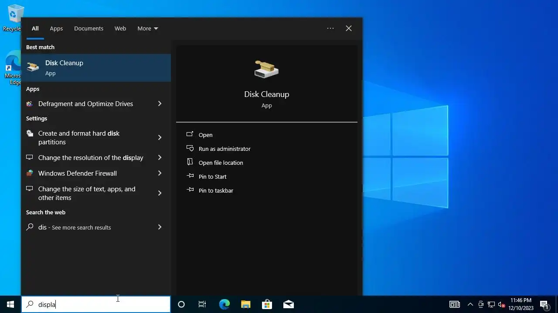Open the search options ellipsis menu
This screenshot has height=313, width=558.
[330, 28]
